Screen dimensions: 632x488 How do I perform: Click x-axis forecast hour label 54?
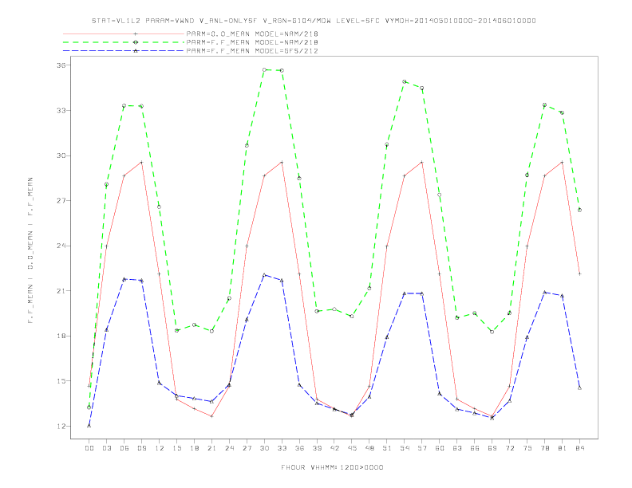pos(405,448)
